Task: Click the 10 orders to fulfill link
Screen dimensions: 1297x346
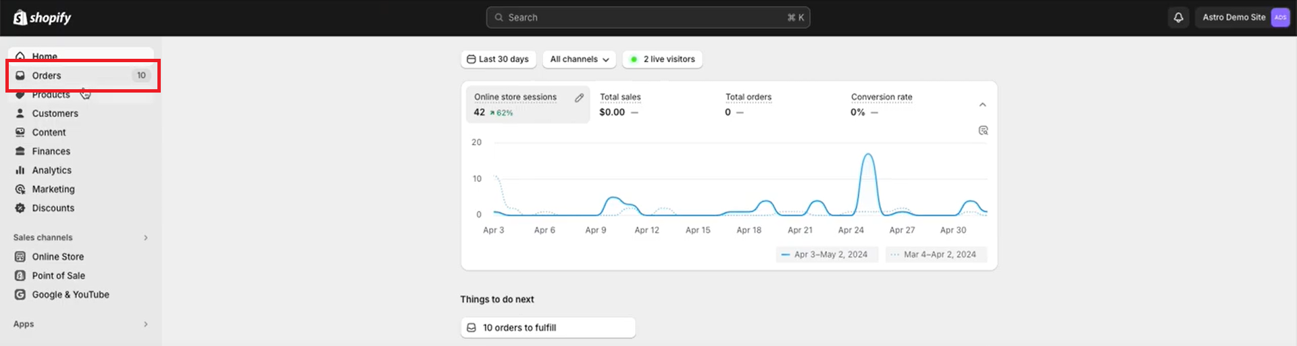Action: pos(519,328)
